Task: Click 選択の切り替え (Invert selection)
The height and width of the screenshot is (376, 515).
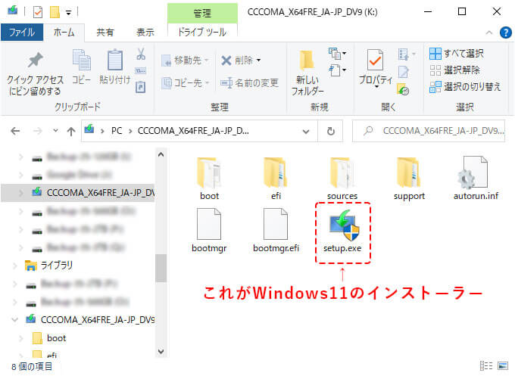Action: pyautogui.click(x=465, y=87)
